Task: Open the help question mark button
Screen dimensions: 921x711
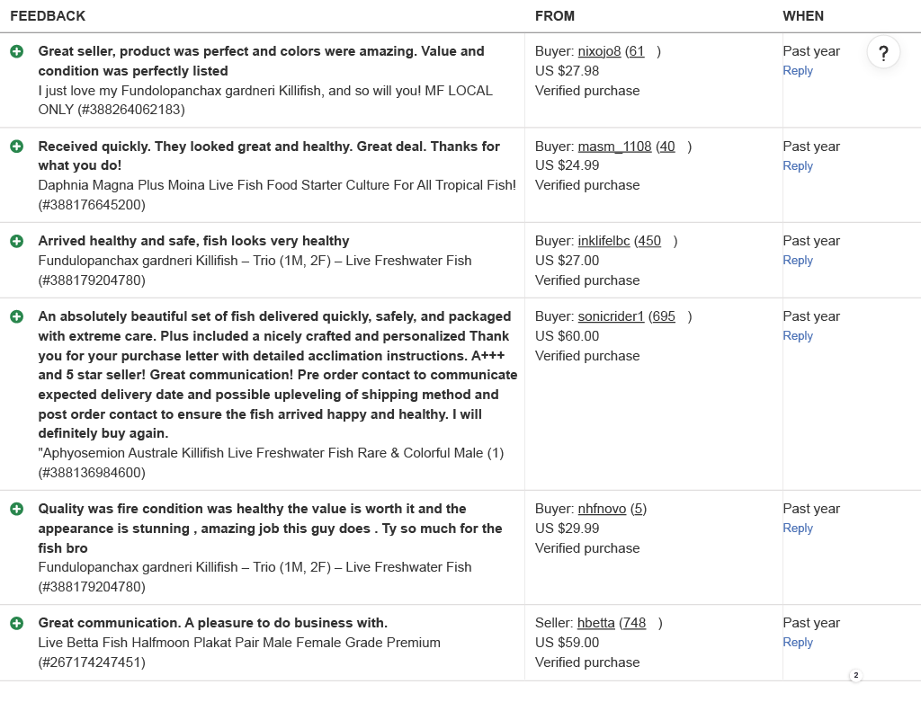Action: pyautogui.click(x=883, y=52)
